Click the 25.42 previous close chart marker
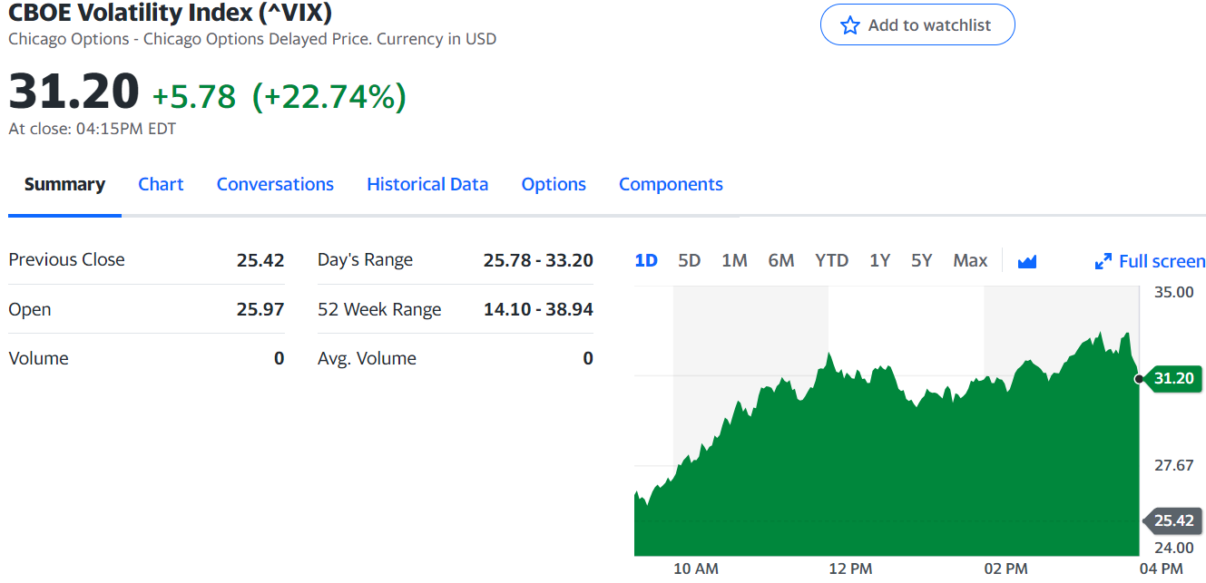The image size is (1206, 583). (x=1173, y=520)
